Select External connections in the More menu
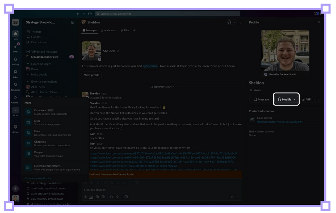336x213 pixels. [55, 168]
